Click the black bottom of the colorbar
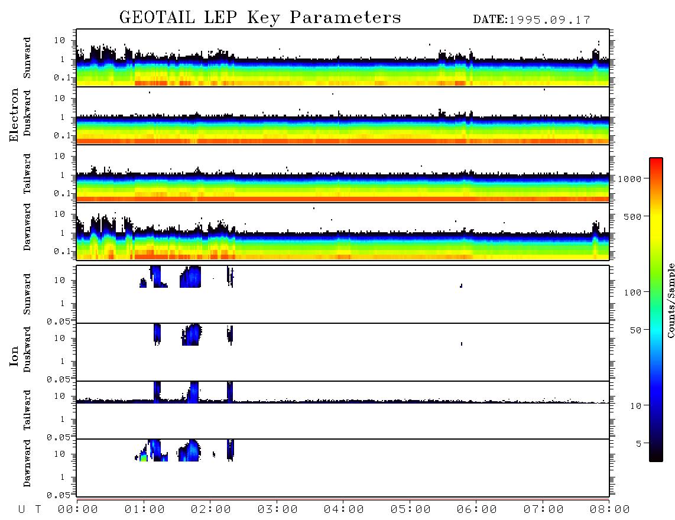The width and height of the screenshot is (675, 520). [x=656, y=456]
